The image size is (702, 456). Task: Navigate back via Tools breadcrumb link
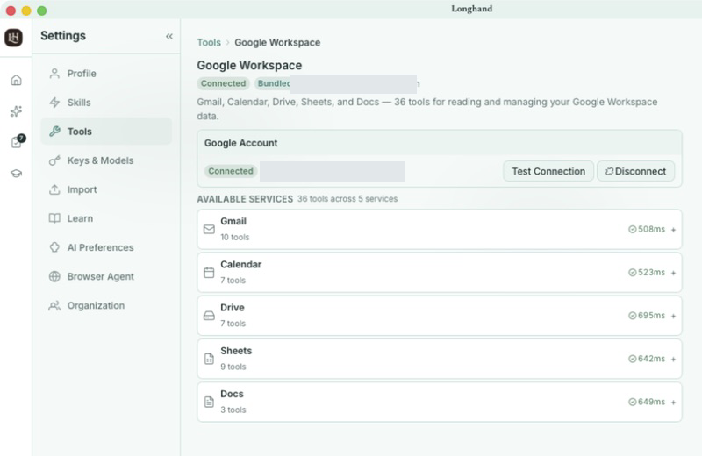209,42
